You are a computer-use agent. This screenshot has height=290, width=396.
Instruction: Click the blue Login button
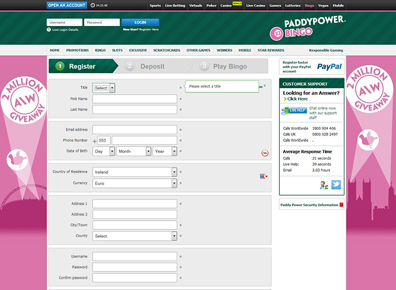(x=140, y=22)
